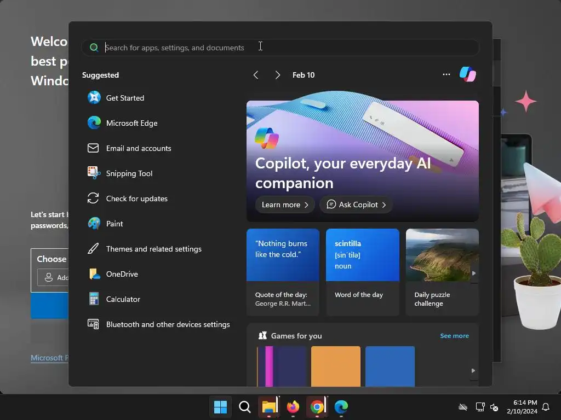Click the arrow beside the Games for you row
The image size is (561, 420).
pos(473,371)
